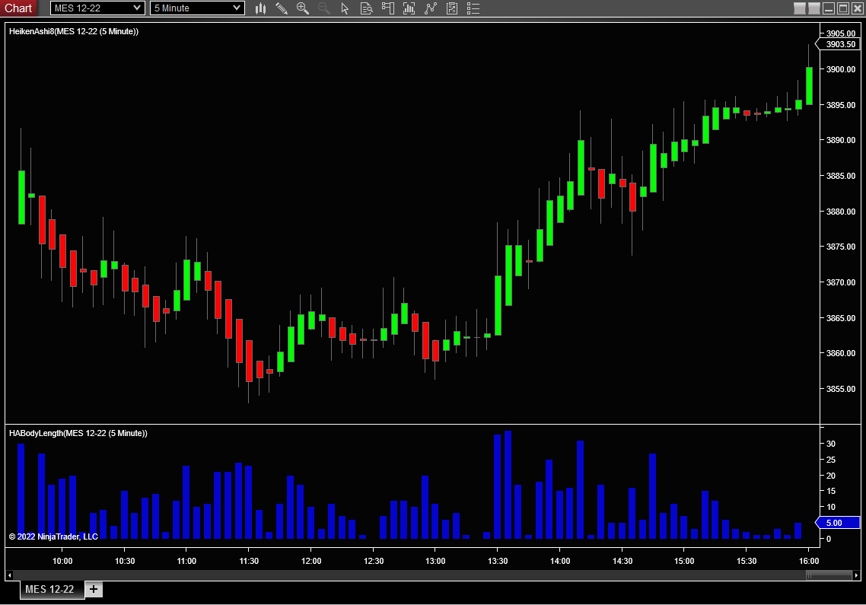Add a new tab with plus button
This screenshot has height=605, width=866.
point(94,590)
